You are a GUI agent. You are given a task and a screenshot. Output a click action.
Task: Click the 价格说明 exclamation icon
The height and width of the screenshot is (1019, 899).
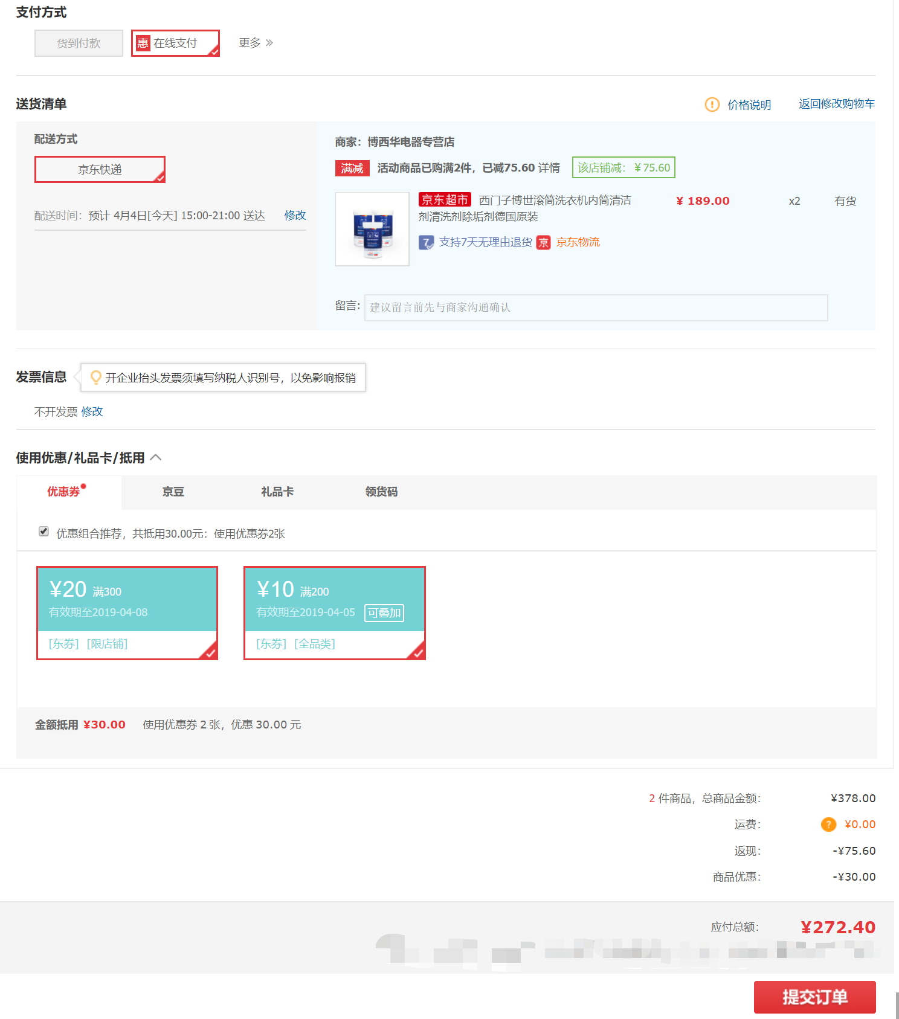712,104
